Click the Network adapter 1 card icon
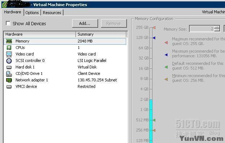This screenshot has height=143, width=225. click(9, 80)
